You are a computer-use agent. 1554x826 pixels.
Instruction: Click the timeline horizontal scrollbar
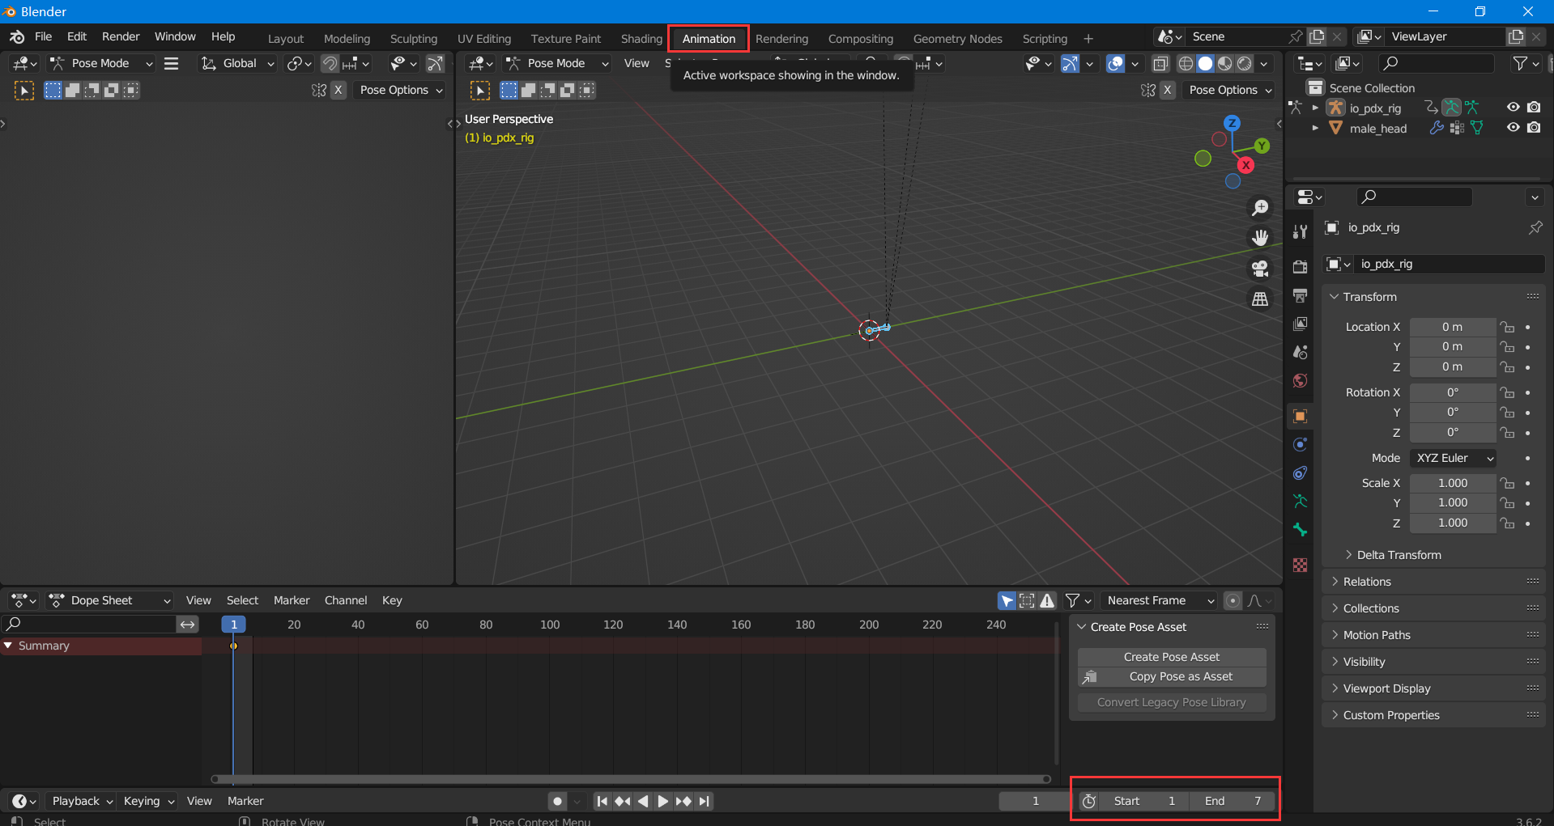click(631, 779)
